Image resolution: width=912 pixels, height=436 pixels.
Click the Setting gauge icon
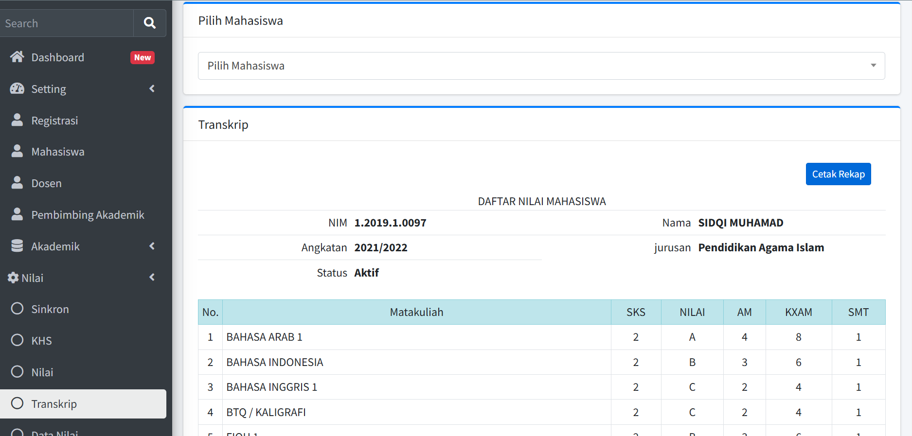click(x=17, y=89)
